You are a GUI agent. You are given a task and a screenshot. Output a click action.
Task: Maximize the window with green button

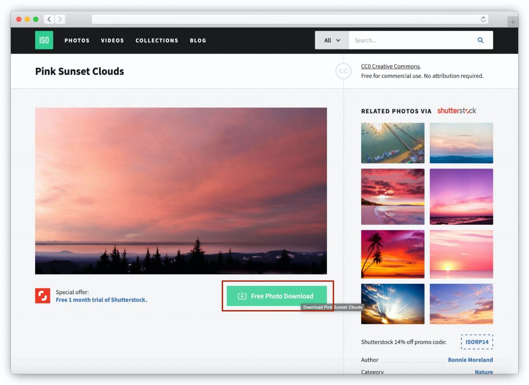36,19
